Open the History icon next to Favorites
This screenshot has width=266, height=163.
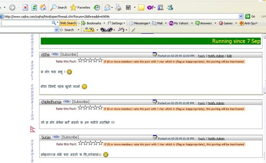[97, 7]
